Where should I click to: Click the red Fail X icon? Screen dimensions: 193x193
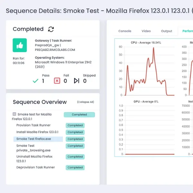click(x=57, y=81)
